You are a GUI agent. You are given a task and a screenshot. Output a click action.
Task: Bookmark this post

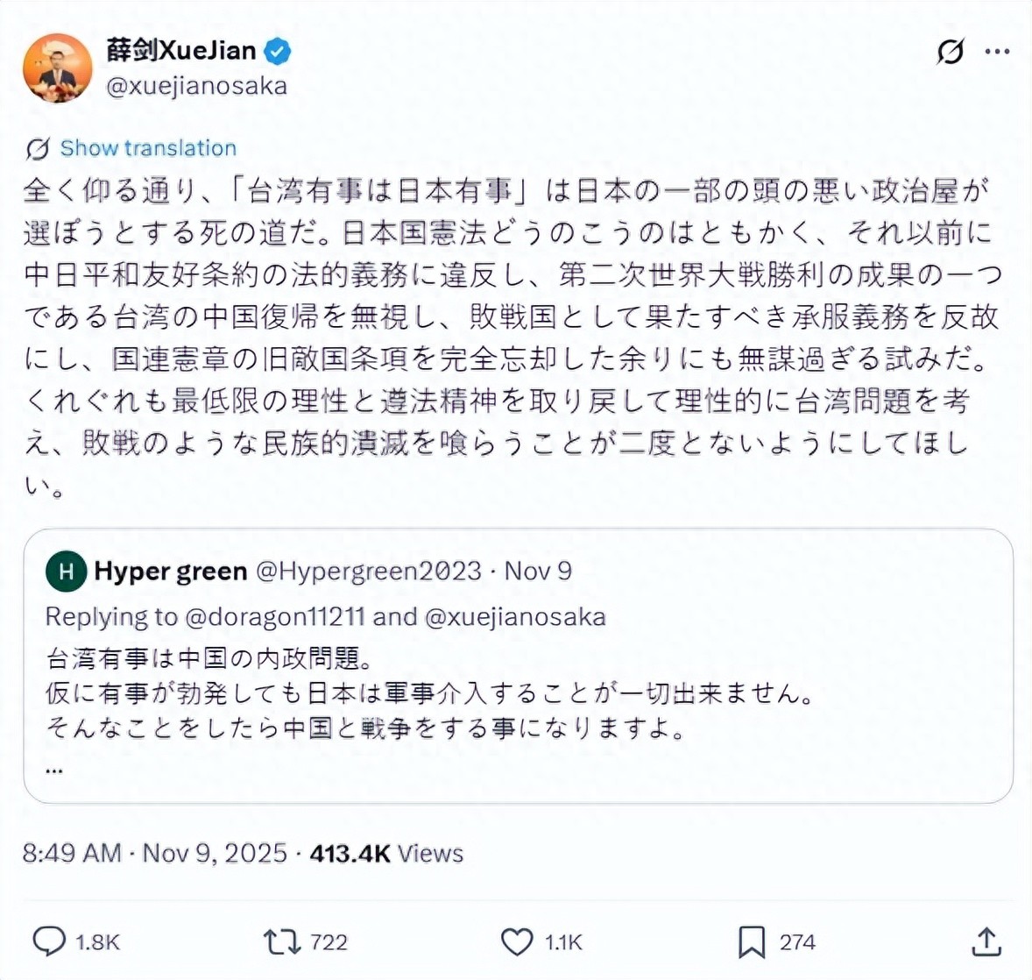pyautogui.click(x=751, y=941)
